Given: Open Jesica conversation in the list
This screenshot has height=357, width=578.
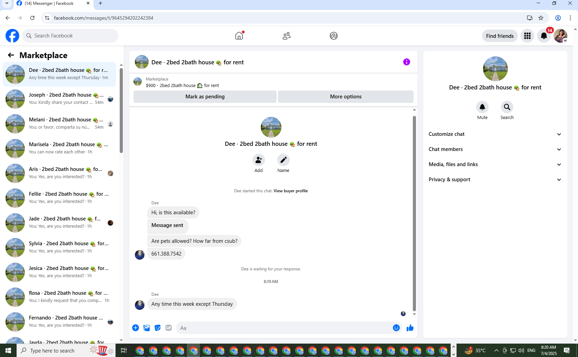Looking at the screenshot, I should click(59, 272).
